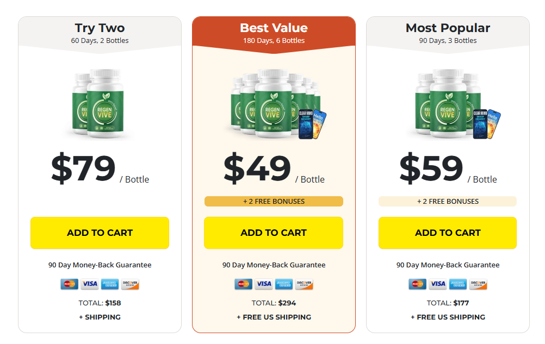Viewport: 545px width, 344px height.
Task: Click the Discover icon in Most Popular card
Action: tap(478, 284)
